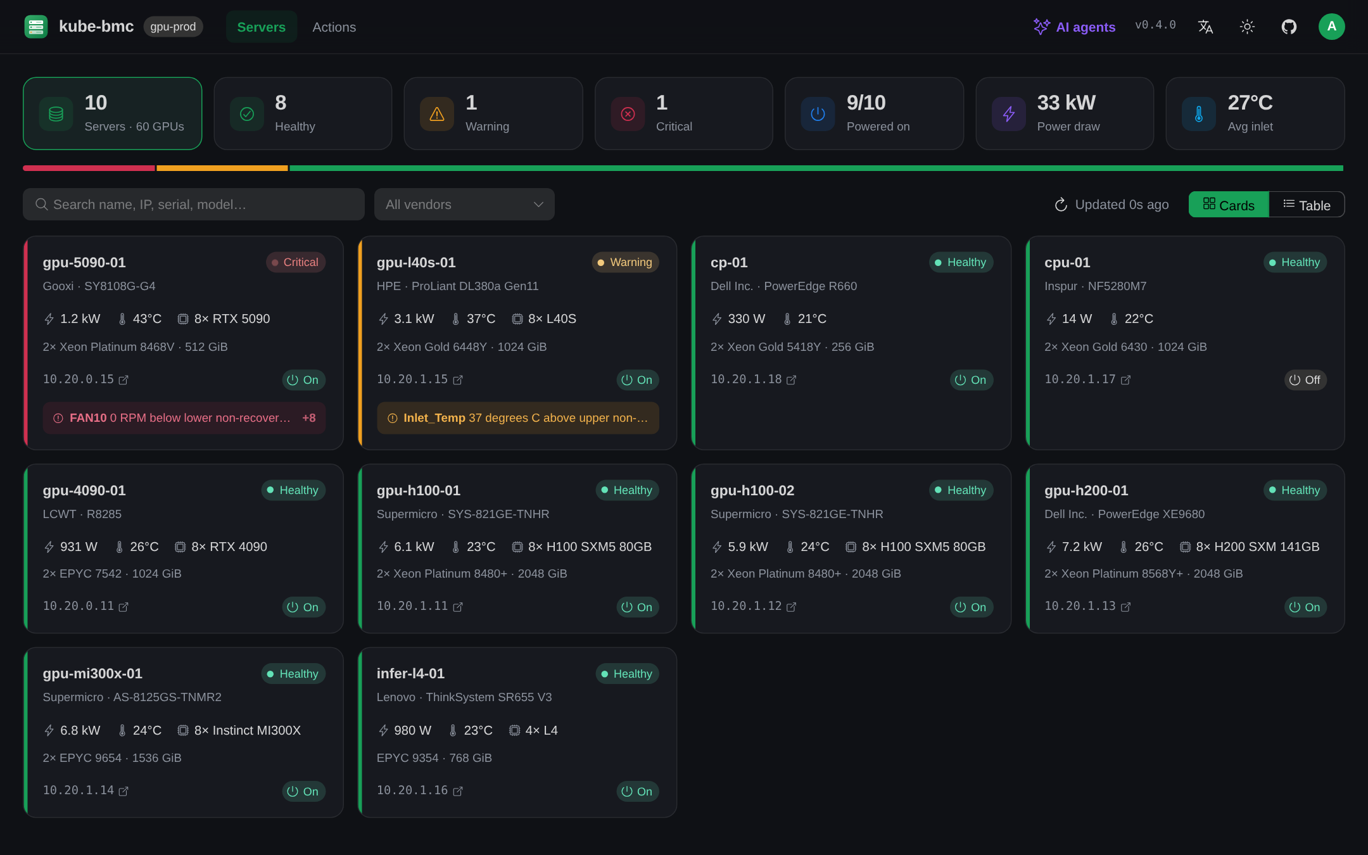This screenshot has height=855, width=1368.
Task: Toggle power On button for gpu-l40s-01
Action: click(x=638, y=380)
